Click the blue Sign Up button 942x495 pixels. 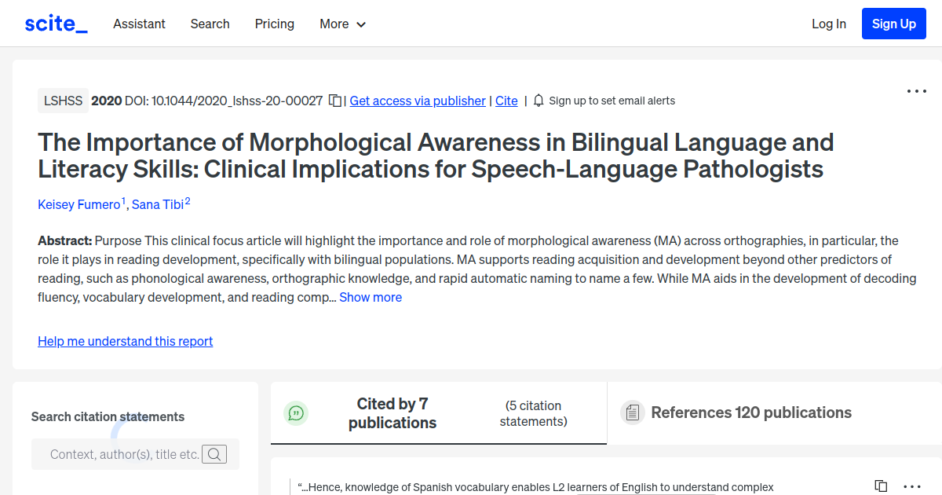893,23
